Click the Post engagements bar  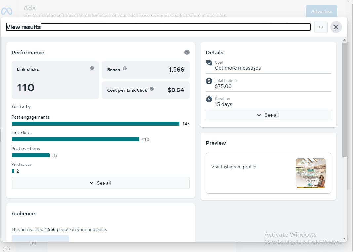[x=96, y=124]
